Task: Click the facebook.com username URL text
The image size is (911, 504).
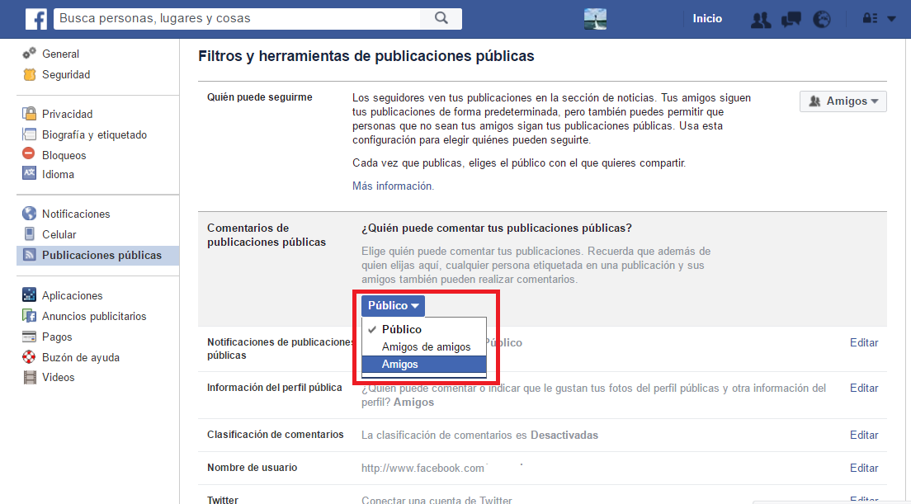Action: (x=423, y=468)
